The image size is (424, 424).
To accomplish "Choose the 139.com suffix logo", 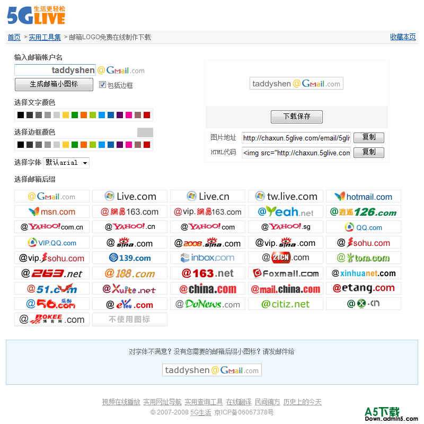I will point(130,258).
